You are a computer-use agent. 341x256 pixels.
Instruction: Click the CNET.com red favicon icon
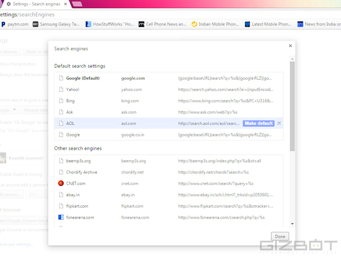point(61,183)
